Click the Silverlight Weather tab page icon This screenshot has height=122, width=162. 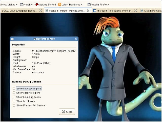point(142,11)
